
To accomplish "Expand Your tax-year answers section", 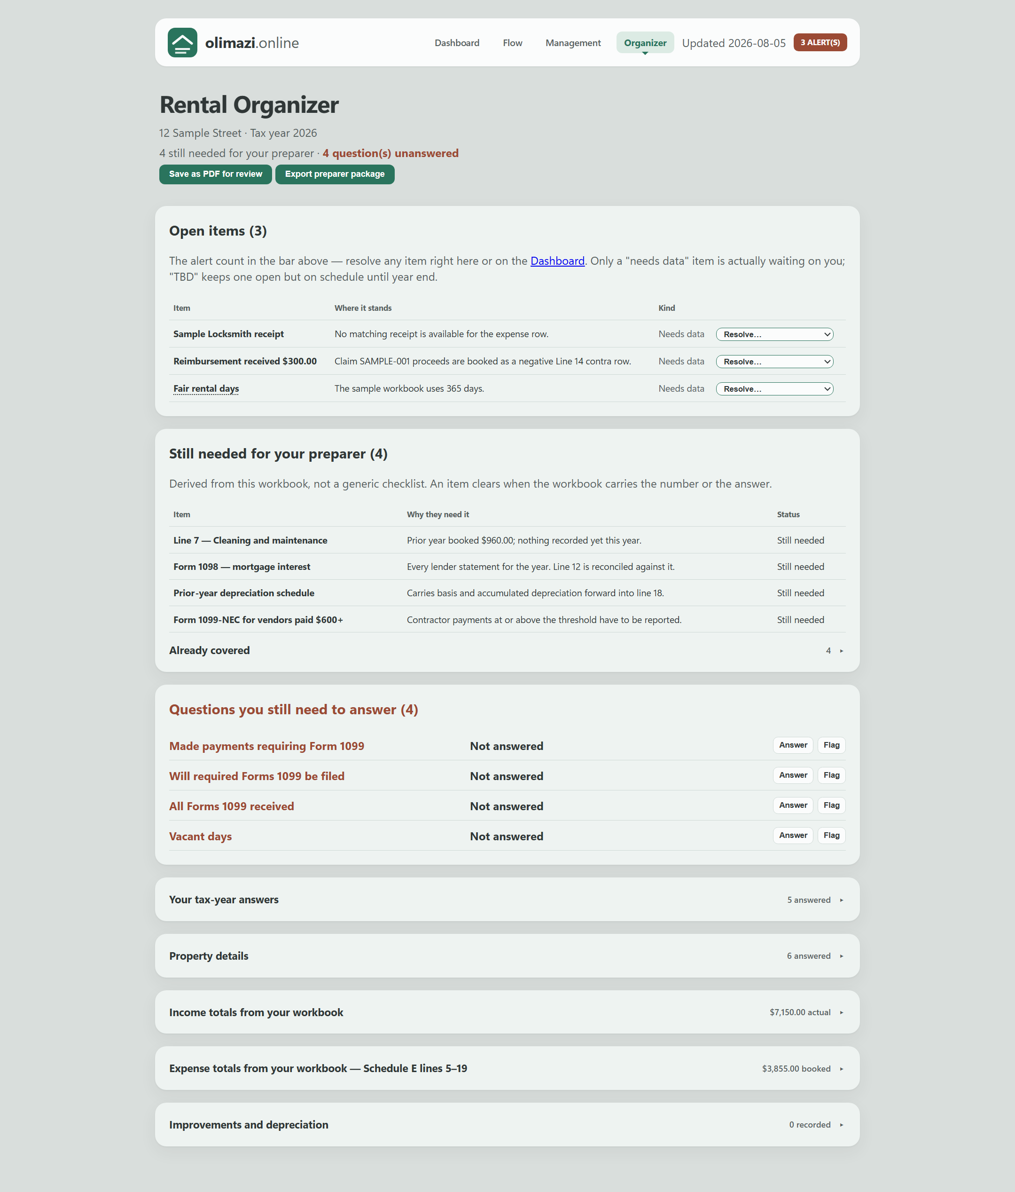I will pos(507,900).
